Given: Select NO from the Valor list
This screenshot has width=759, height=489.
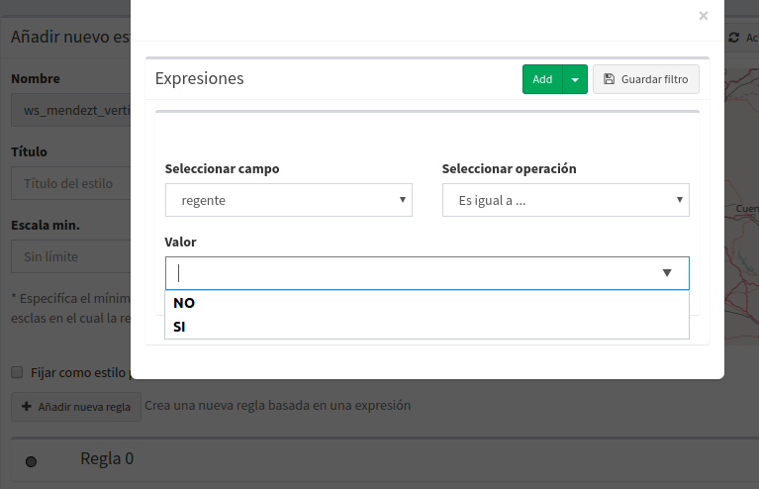Looking at the screenshot, I should 184,304.
